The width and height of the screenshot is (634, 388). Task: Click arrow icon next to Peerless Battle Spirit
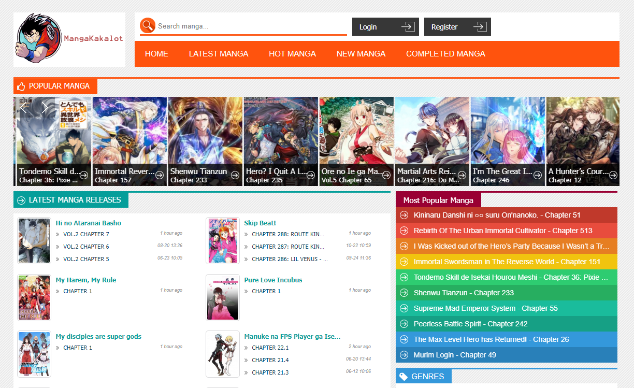(x=405, y=324)
